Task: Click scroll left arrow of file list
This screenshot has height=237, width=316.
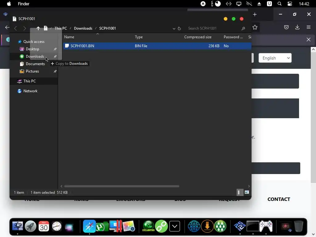Action: click(61, 186)
